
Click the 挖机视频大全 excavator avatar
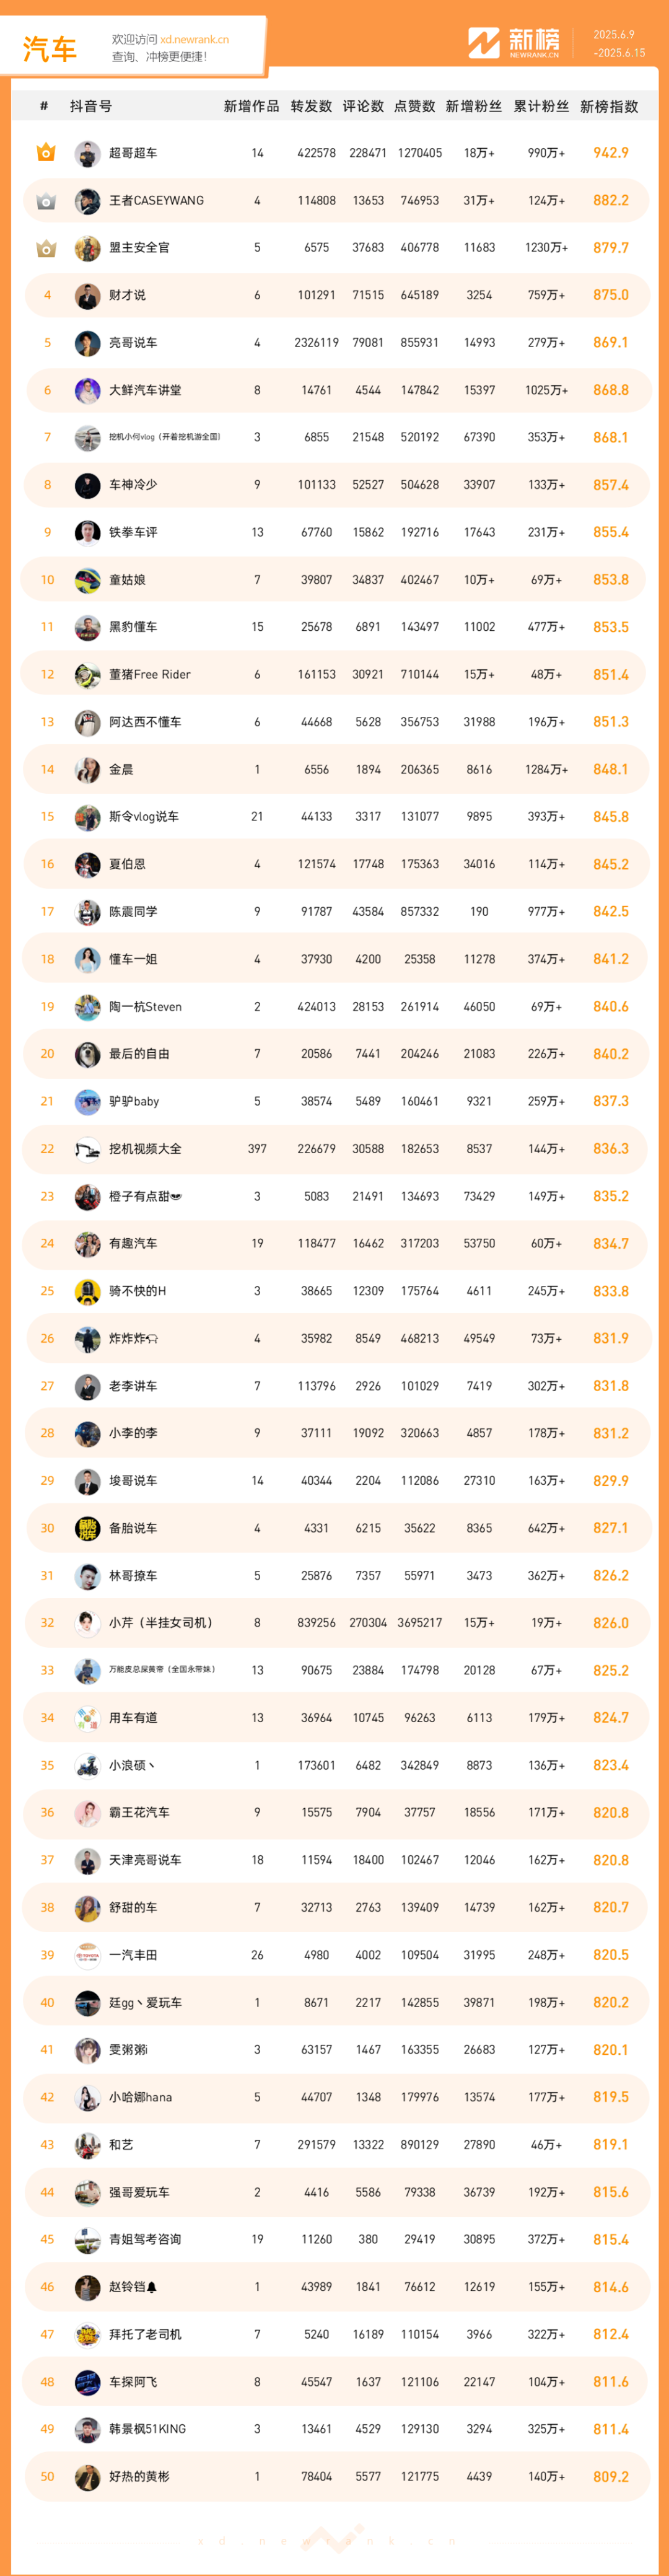[x=88, y=1149]
